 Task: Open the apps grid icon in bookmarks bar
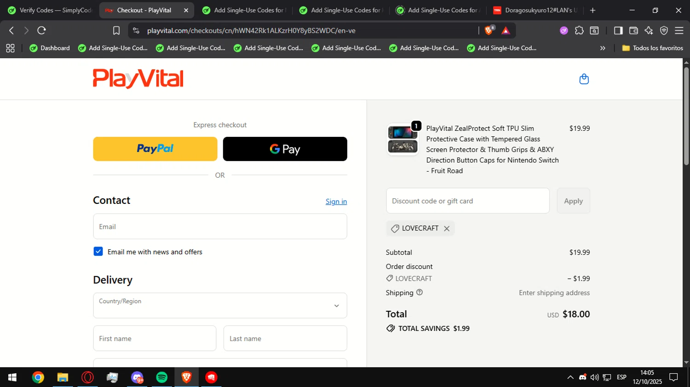(x=10, y=48)
